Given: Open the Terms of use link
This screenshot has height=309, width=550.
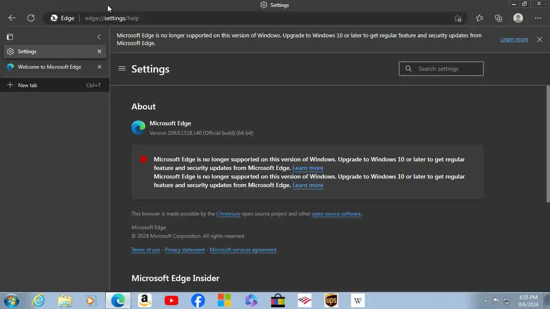Looking at the screenshot, I should (146, 250).
